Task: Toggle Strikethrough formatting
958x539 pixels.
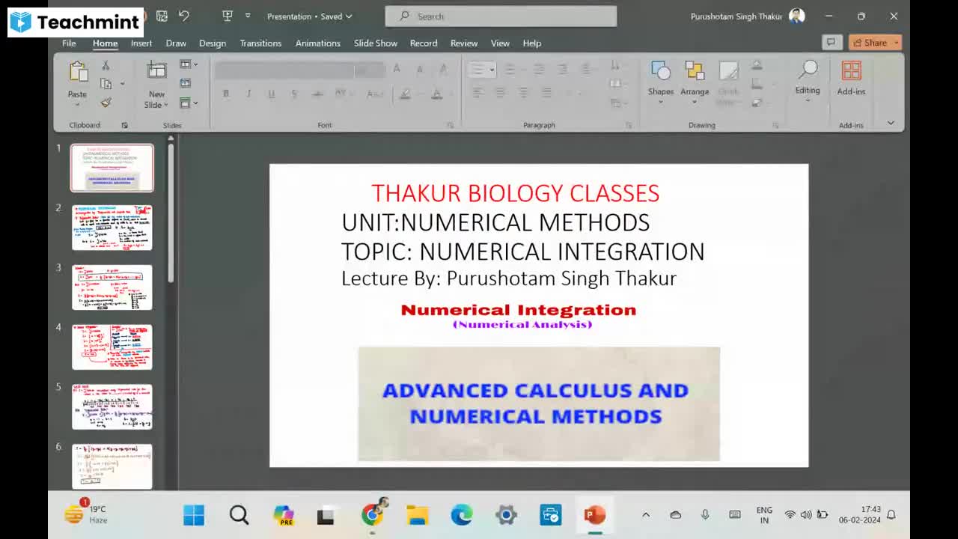Action: coord(294,94)
